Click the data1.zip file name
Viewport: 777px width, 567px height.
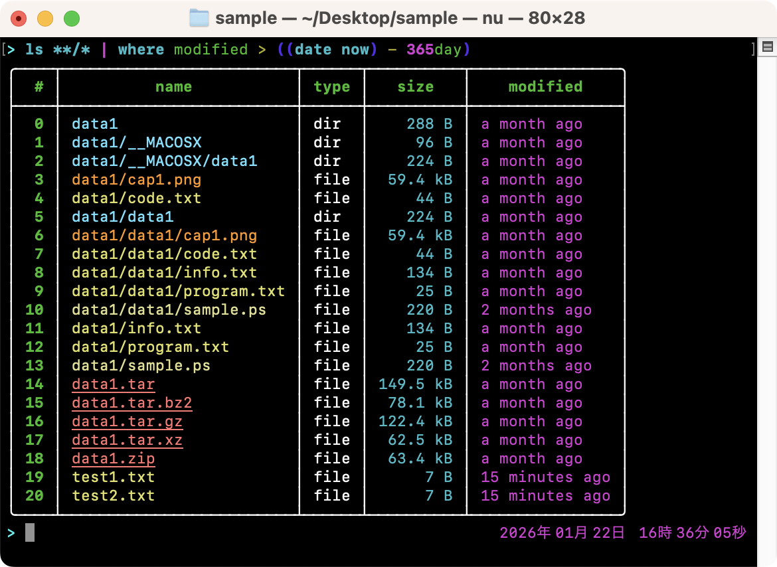click(x=113, y=459)
